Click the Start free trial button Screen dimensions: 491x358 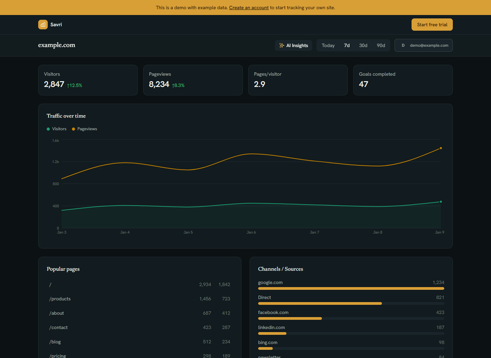click(x=432, y=25)
